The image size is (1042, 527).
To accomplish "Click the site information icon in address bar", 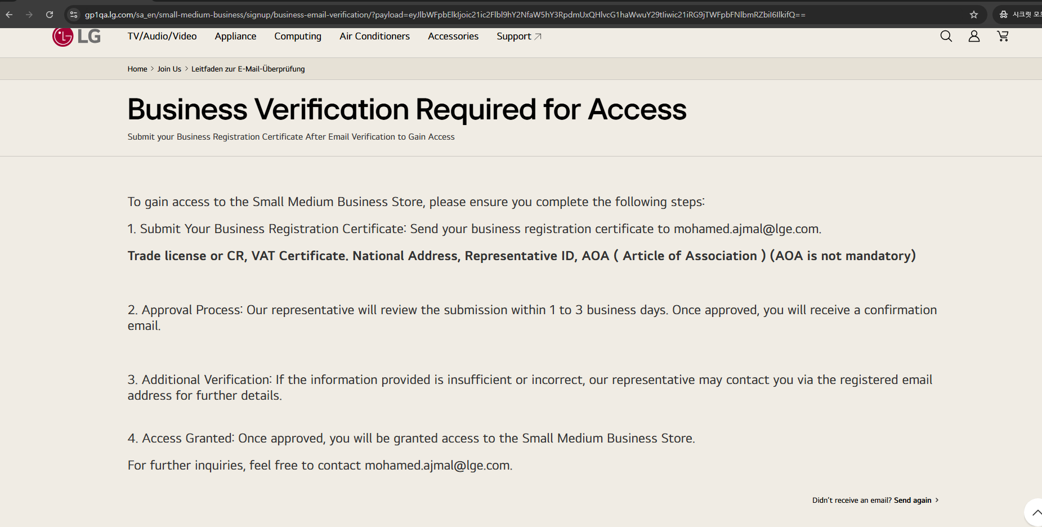I will point(74,15).
